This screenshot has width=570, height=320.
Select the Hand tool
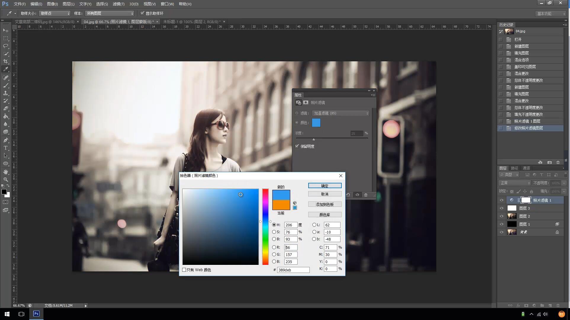(6, 172)
